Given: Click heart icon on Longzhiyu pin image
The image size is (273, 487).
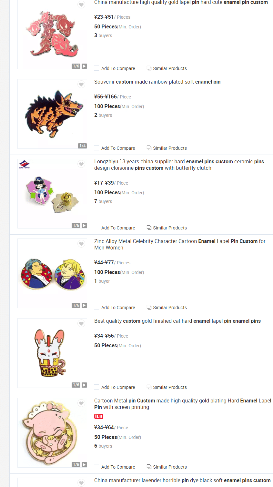Looking at the screenshot, I should click(x=81, y=164).
